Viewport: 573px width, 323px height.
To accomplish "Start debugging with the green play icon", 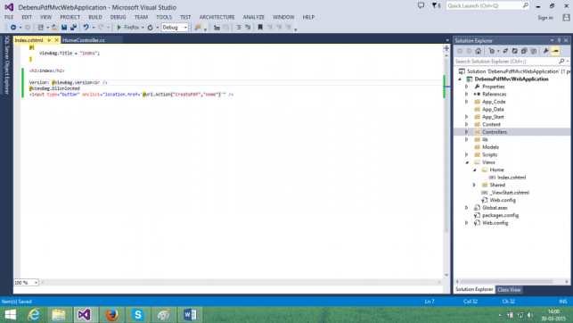I will [x=119, y=28].
